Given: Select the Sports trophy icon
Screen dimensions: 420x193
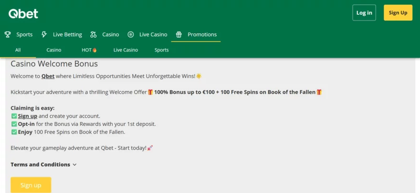Looking at the screenshot, I should (8, 34).
